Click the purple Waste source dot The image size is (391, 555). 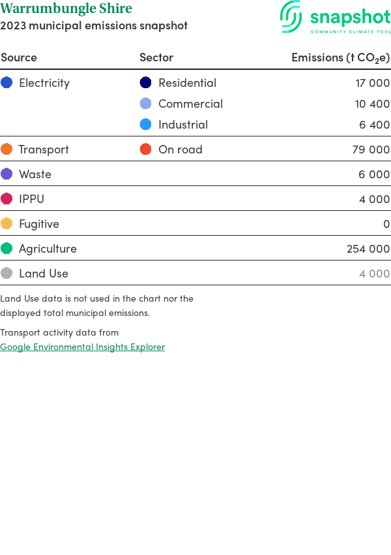tap(7, 174)
